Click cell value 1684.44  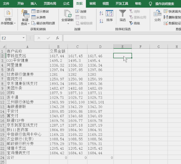[x=101, y=153]
